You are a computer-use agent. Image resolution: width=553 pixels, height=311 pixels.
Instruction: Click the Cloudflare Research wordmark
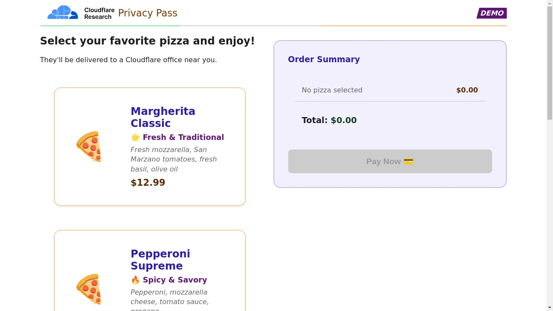(x=99, y=13)
